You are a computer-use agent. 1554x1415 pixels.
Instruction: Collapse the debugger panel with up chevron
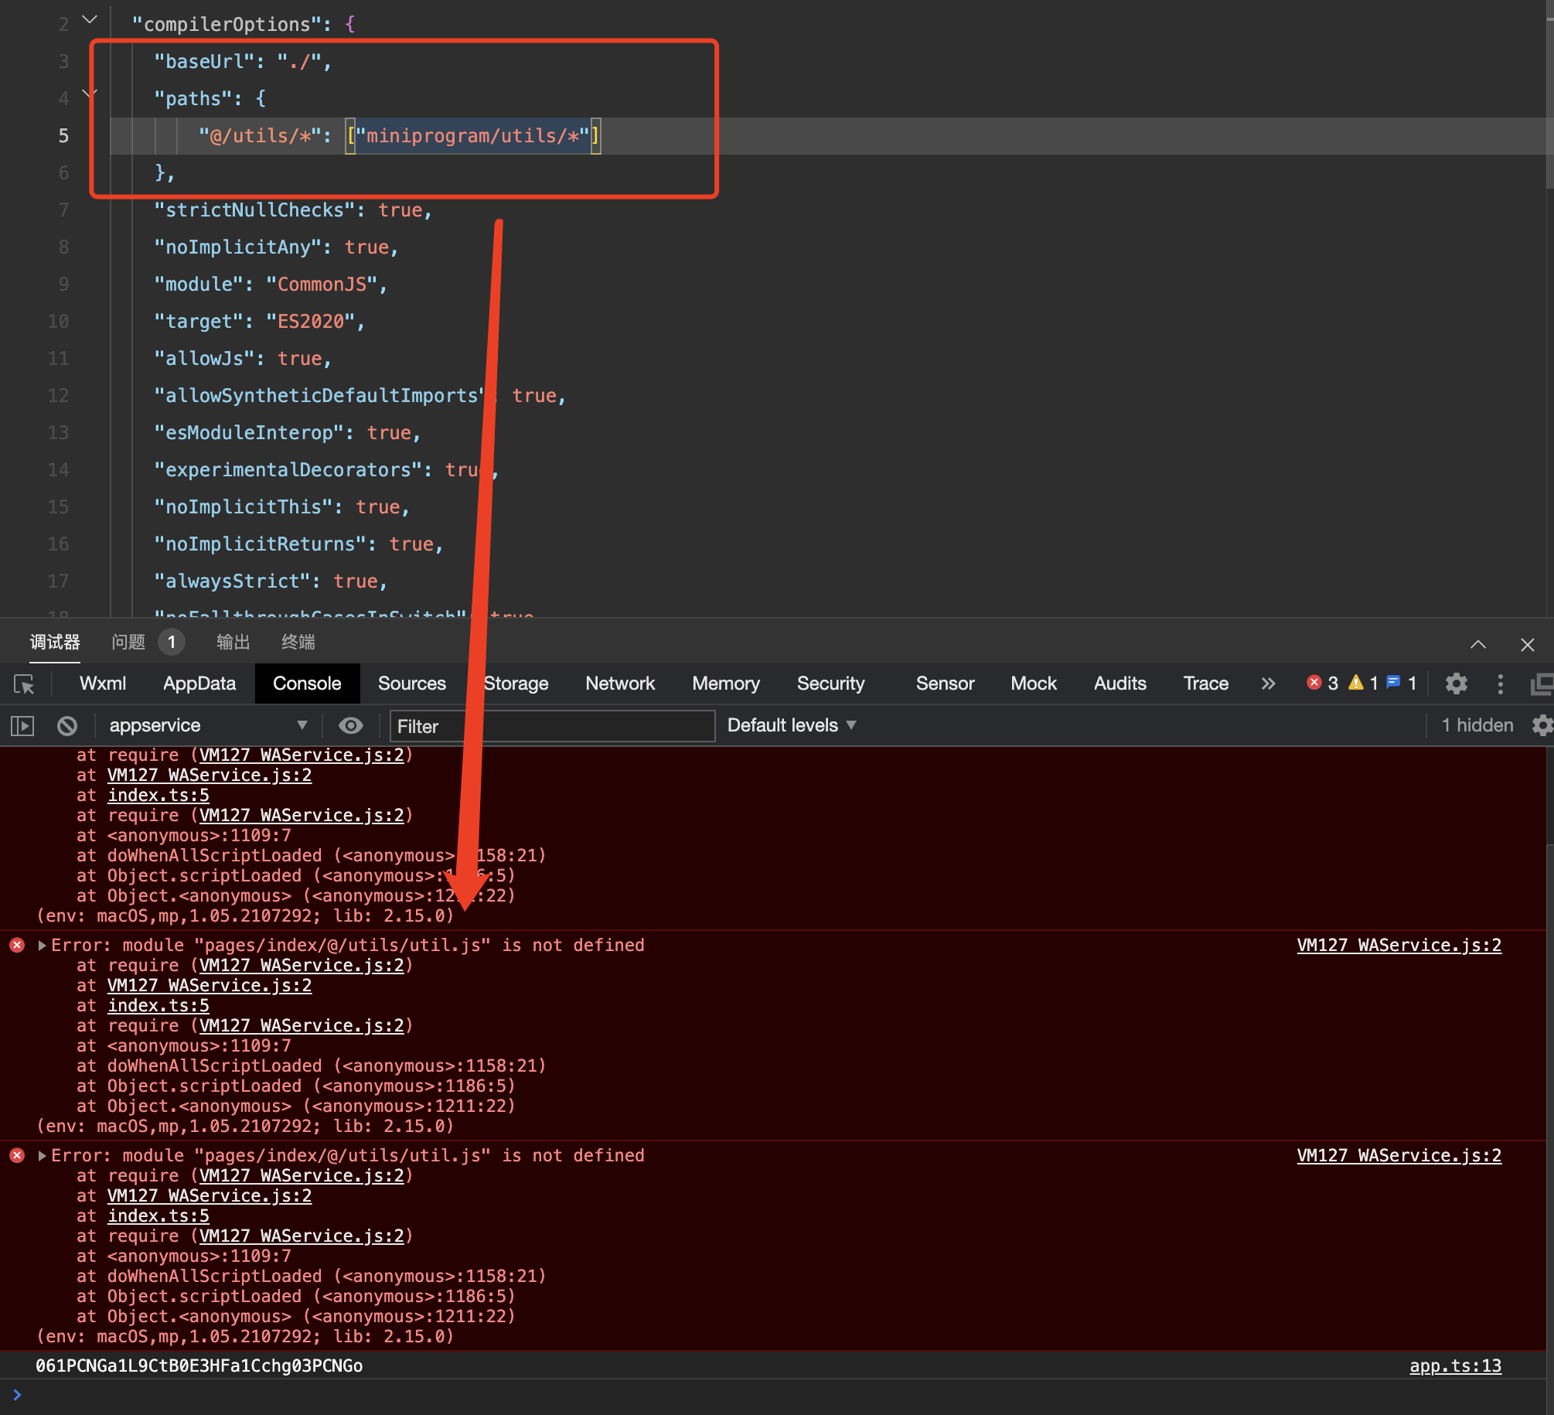1478,644
